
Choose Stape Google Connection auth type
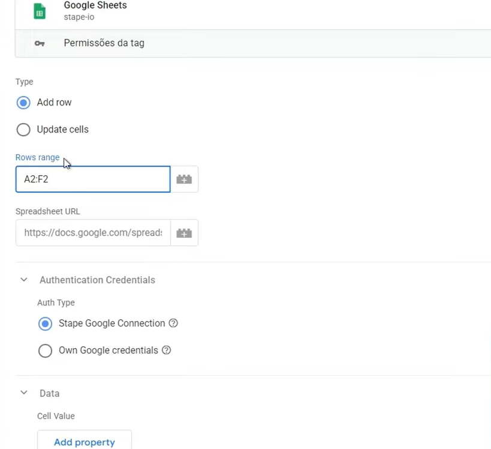[45, 324]
